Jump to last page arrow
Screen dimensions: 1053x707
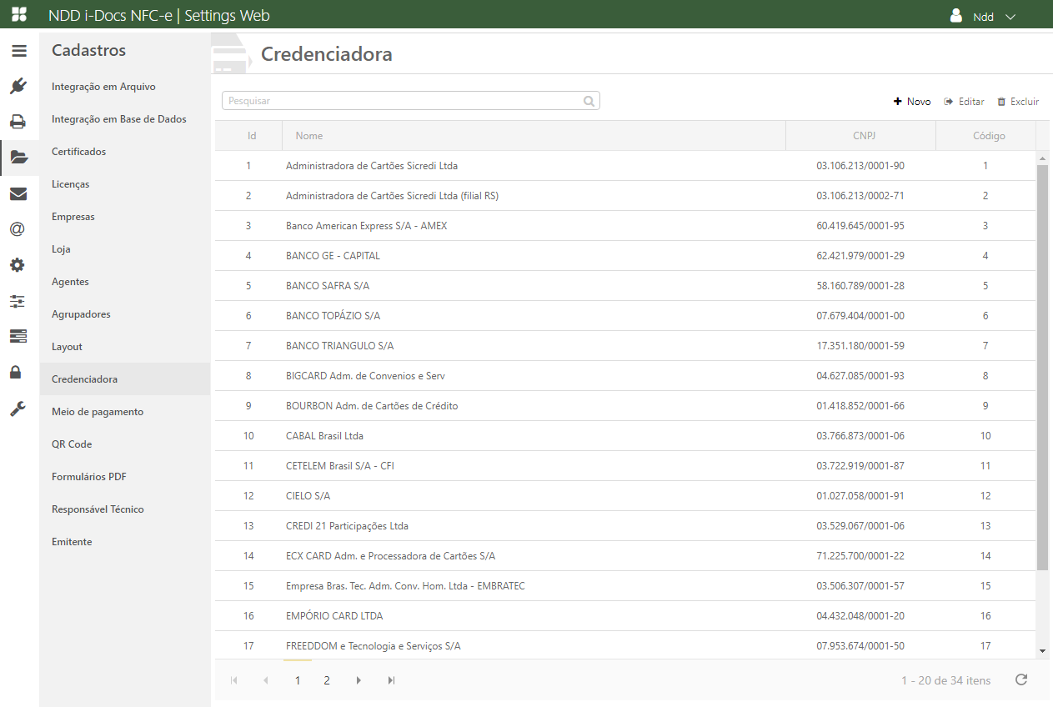pos(391,680)
